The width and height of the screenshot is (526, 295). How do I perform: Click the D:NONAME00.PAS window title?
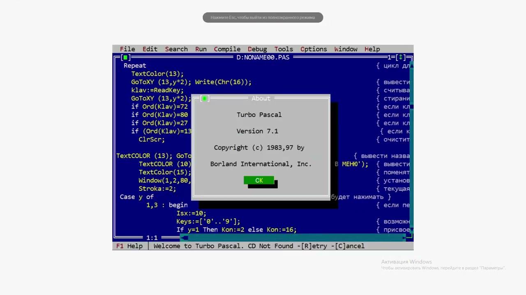point(263,57)
